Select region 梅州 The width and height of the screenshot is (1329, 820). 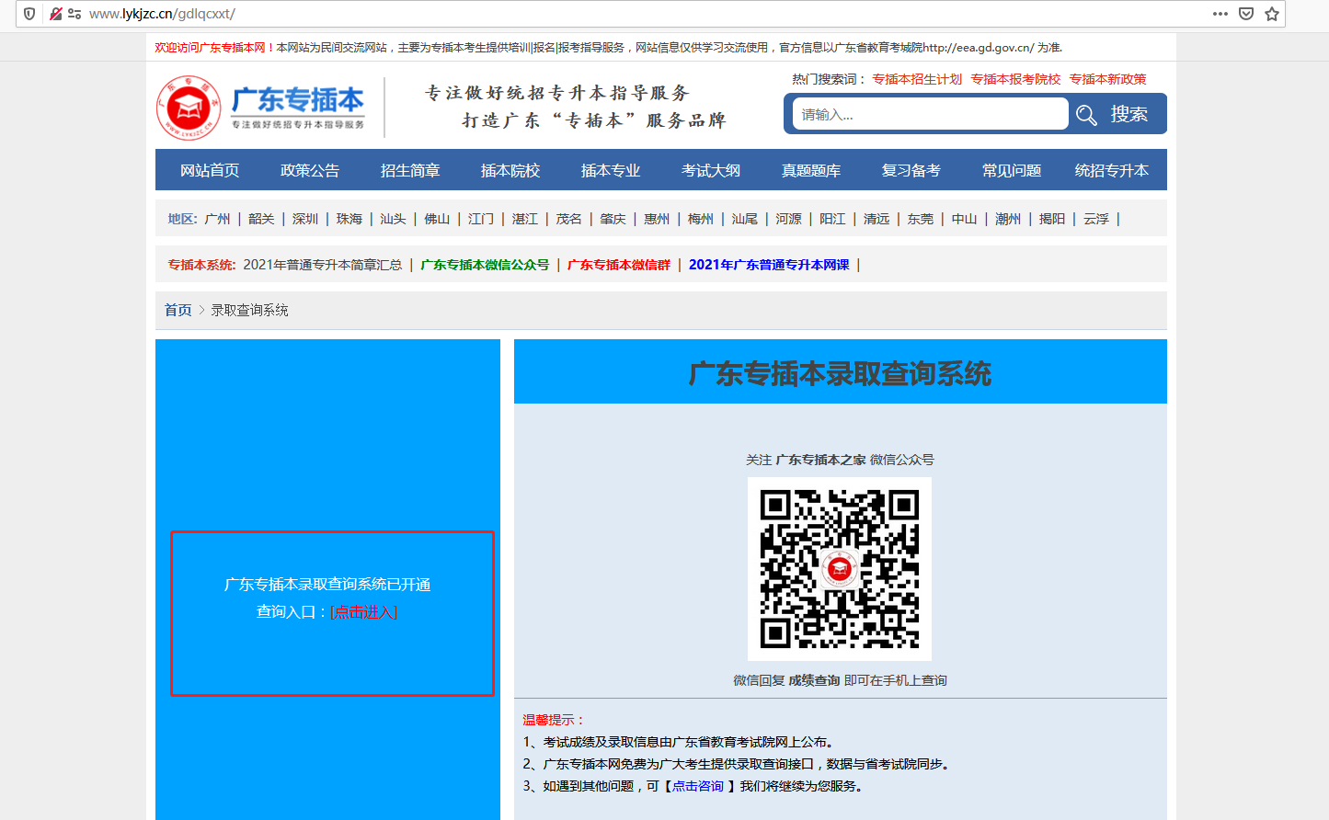coord(701,219)
